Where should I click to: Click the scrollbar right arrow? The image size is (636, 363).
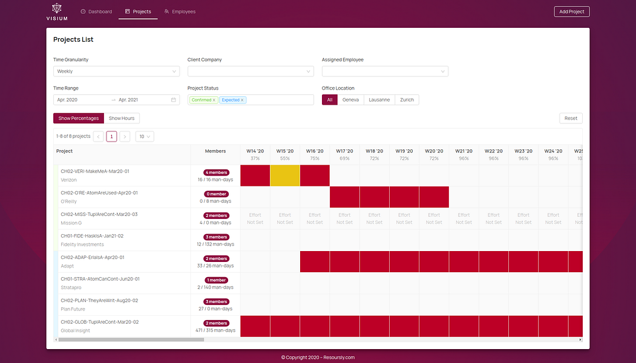click(580, 340)
